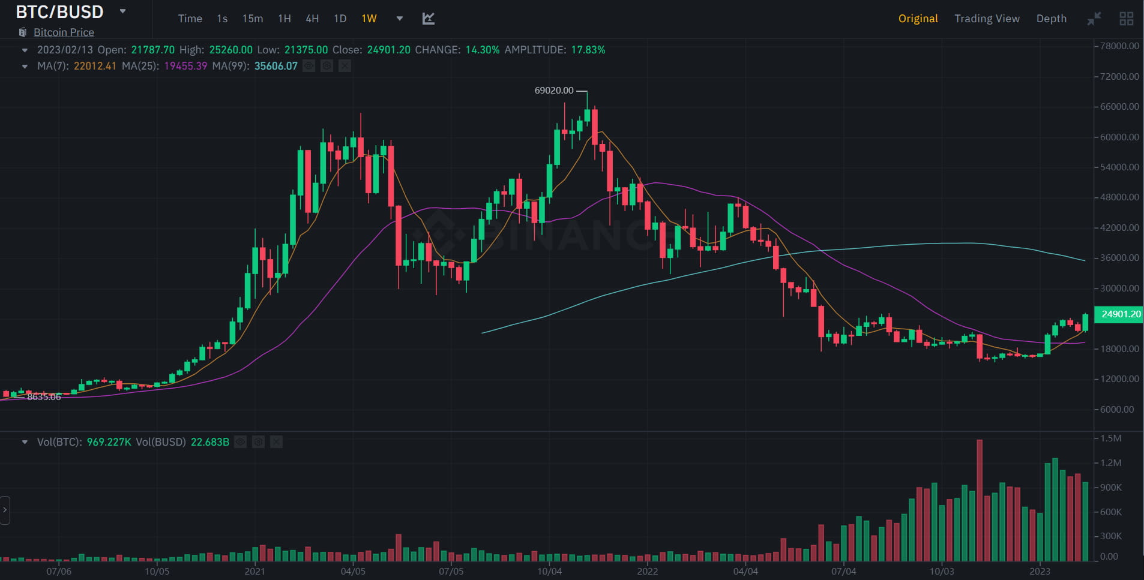Expand the timeframe interval dropdown arrow

pyautogui.click(x=398, y=19)
